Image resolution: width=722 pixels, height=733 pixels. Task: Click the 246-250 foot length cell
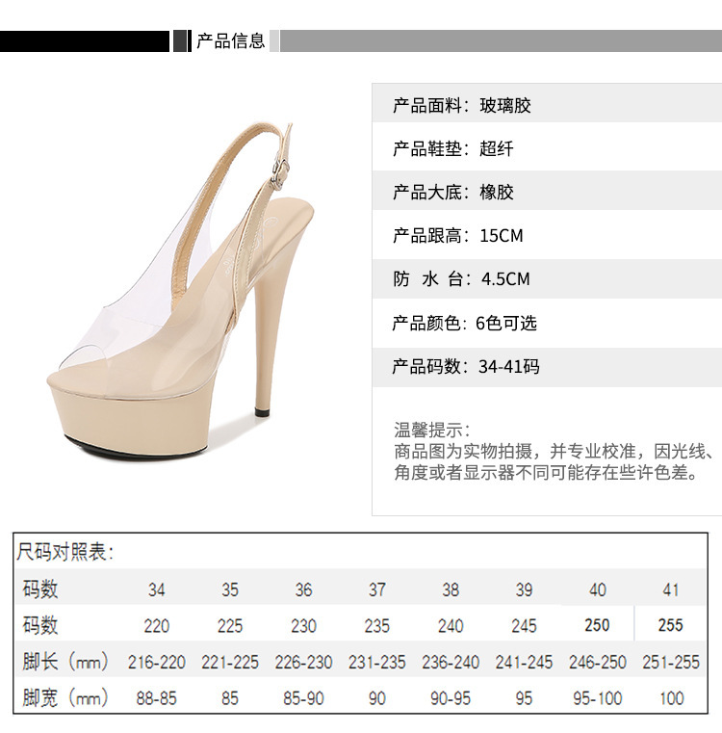click(597, 662)
